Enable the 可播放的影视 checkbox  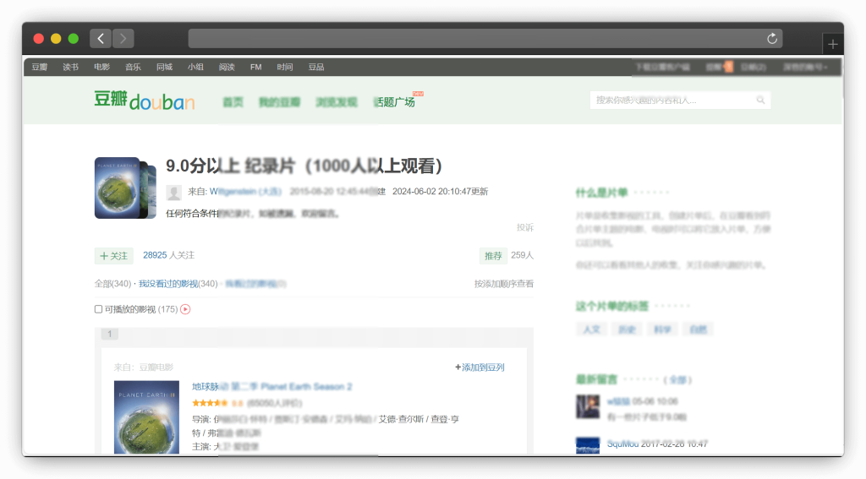pyautogui.click(x=98, y=309)
